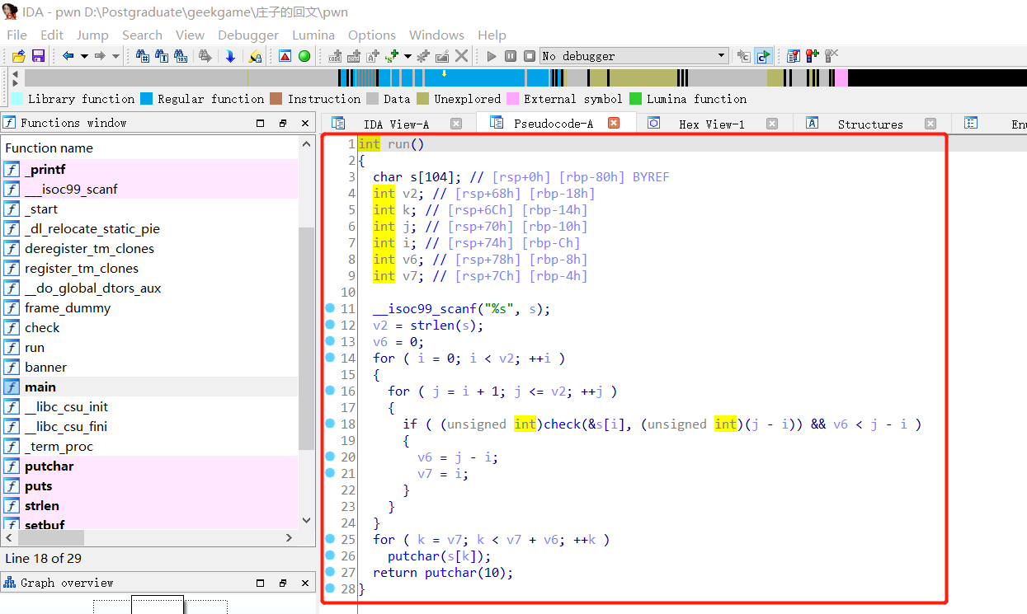Open the View menu
The width and height of the screenshot is (1027, 614).
tap(190, 35)
